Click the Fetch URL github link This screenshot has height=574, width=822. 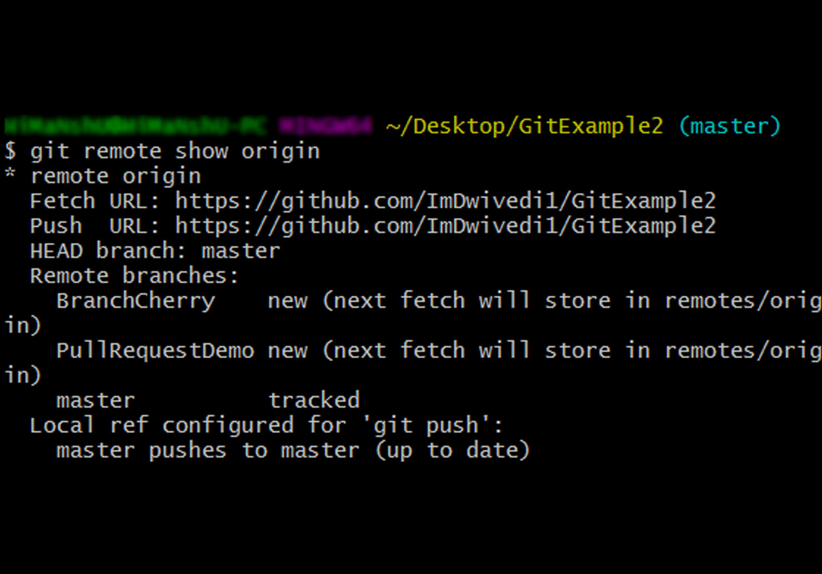(445, 201)
